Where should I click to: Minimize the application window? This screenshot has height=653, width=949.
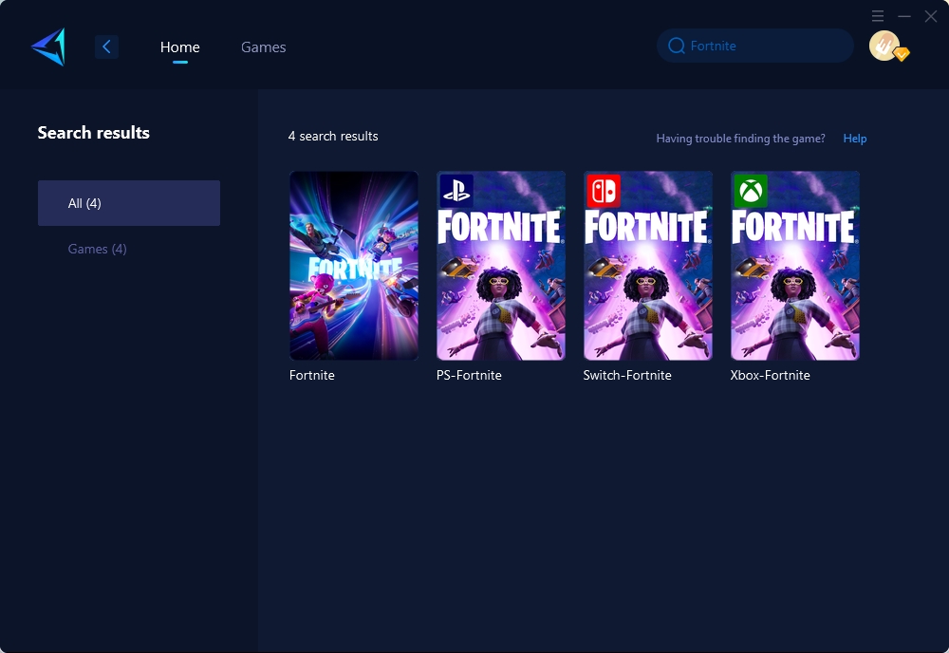pos(904,16)
